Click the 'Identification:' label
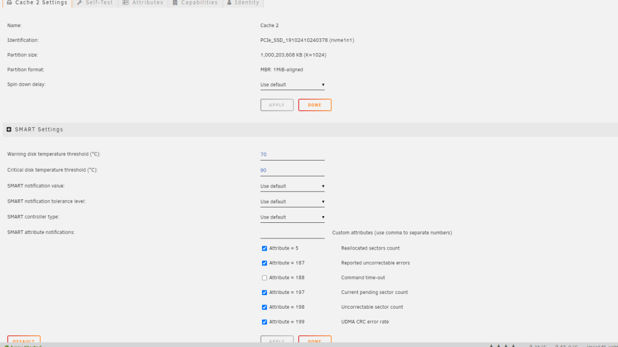This screenshot has height=347, width=618. [x=23, y=40]
